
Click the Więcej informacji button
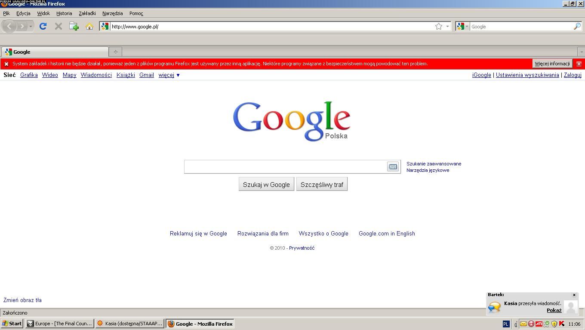point(552,64)
